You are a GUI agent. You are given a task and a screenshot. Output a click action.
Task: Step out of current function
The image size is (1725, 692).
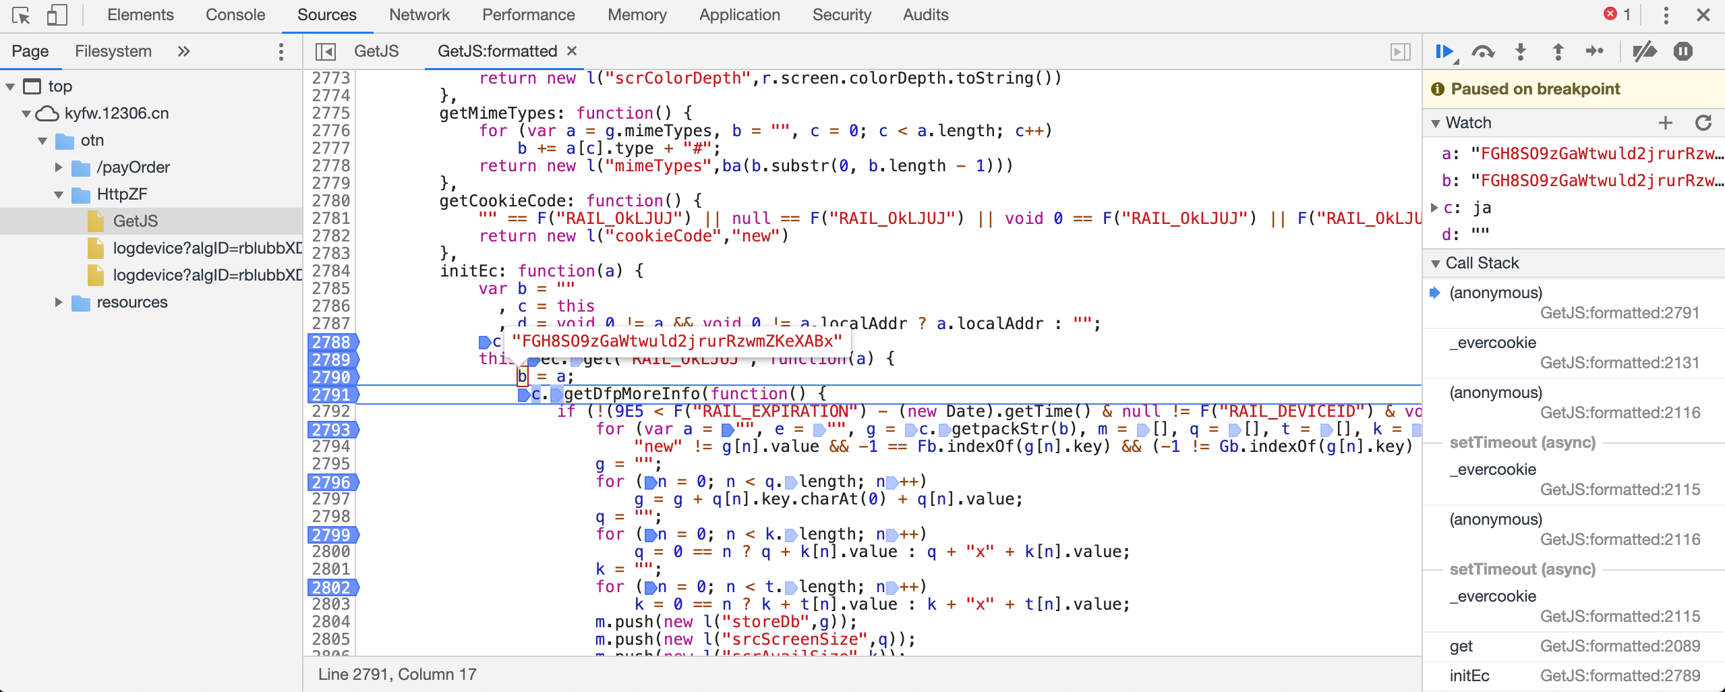(x=1558, y=52)
